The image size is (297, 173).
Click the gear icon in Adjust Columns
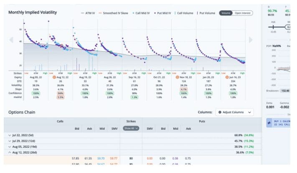[x=219, y=112]
